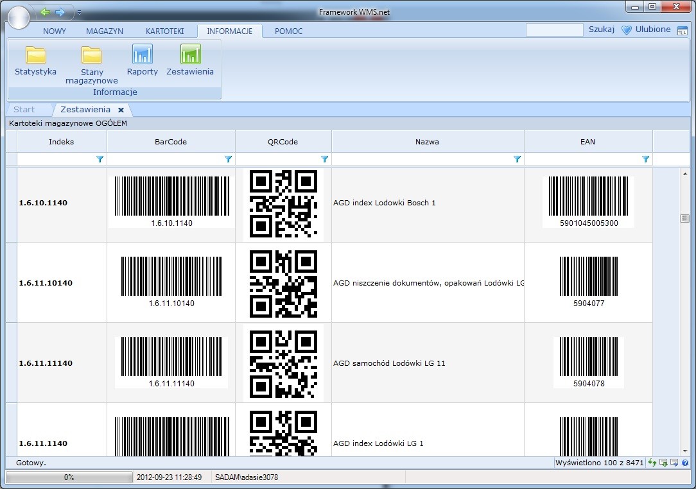Click the Ulubione favorites label
Screen dimensions: 696x489
653,30
